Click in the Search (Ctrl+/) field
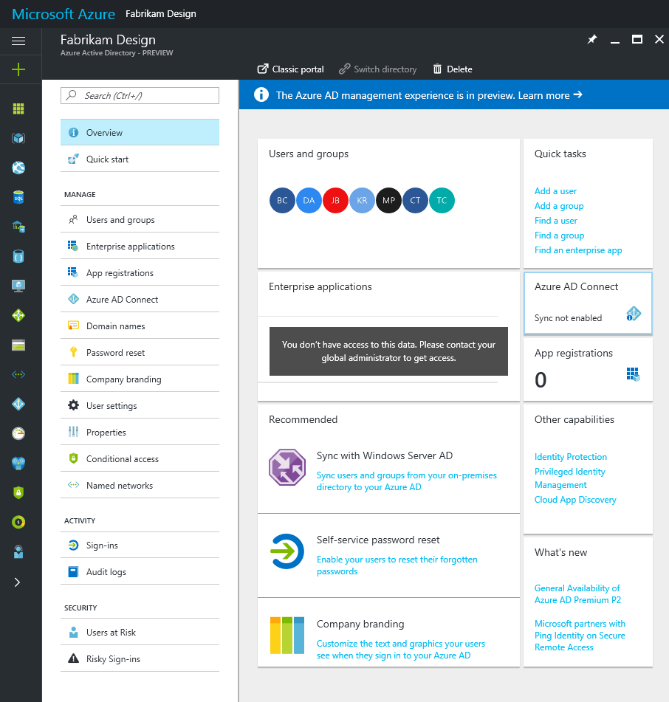The image size is (669, 702). 140,96
